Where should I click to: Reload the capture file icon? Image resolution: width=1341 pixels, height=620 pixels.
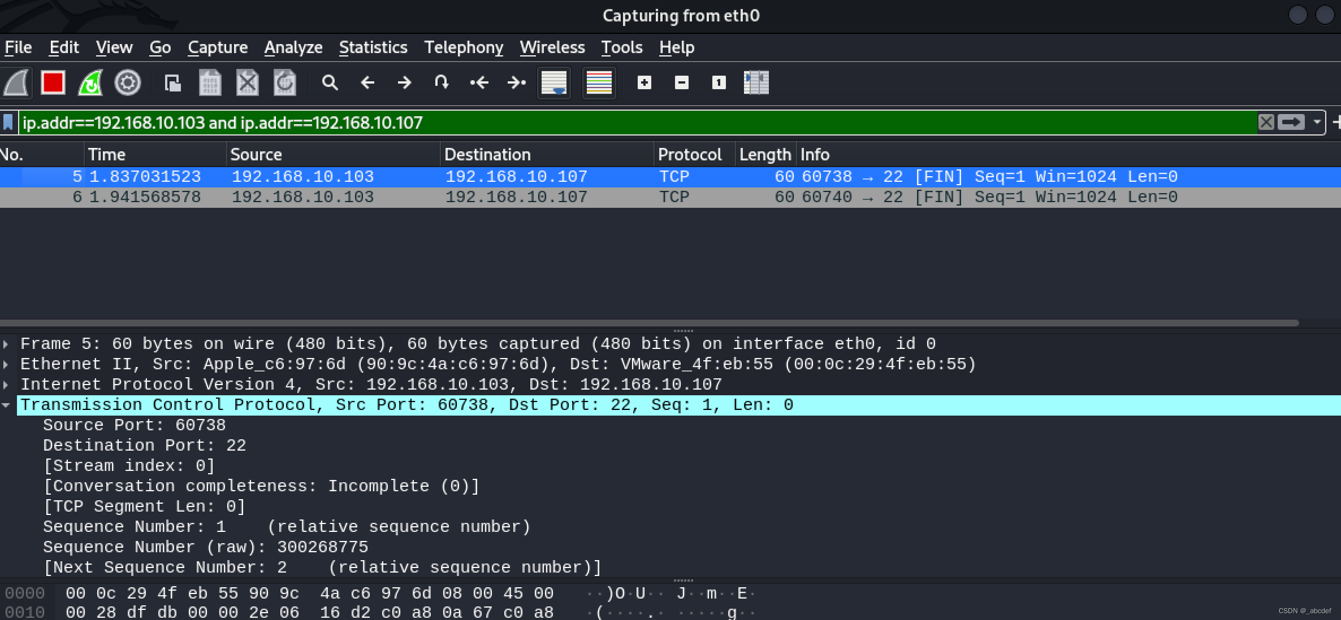284,83
